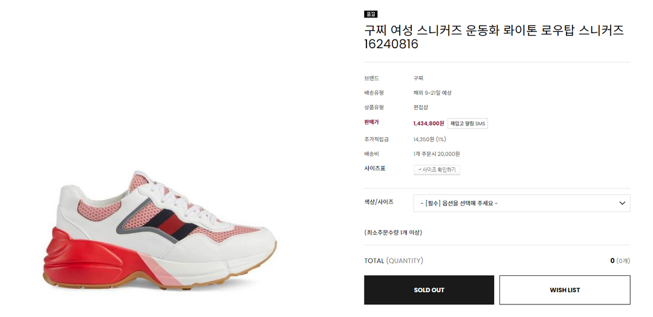Click the brand value 구찌
This screenshot has height=317, width=653.
pyautogui.click(x=418, y=78)
